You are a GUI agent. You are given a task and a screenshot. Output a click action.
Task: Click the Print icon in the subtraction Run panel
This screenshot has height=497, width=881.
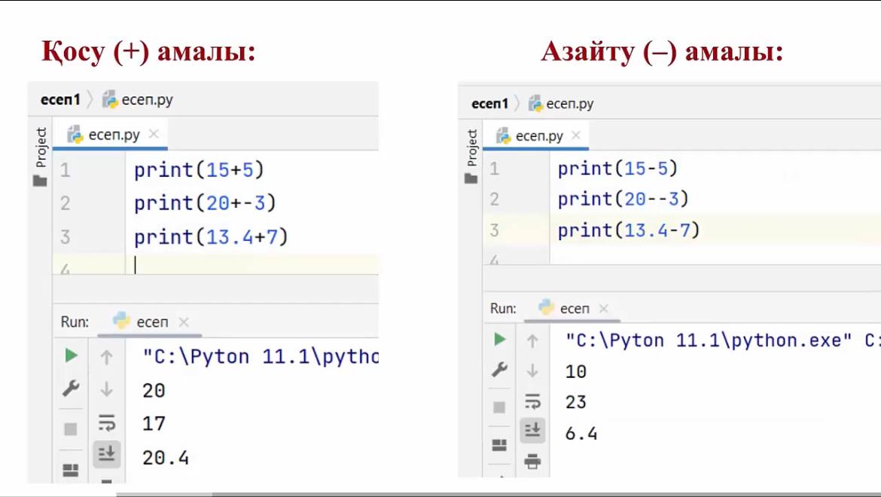pyautogui.click(x=532, y=461)
